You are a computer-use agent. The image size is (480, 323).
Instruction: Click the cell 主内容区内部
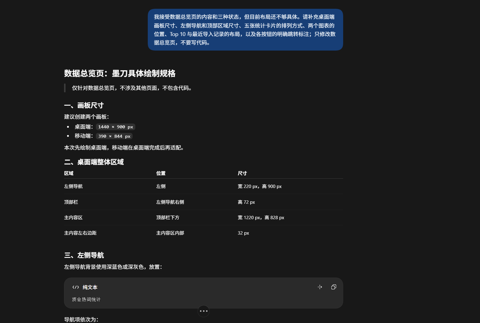170,233
